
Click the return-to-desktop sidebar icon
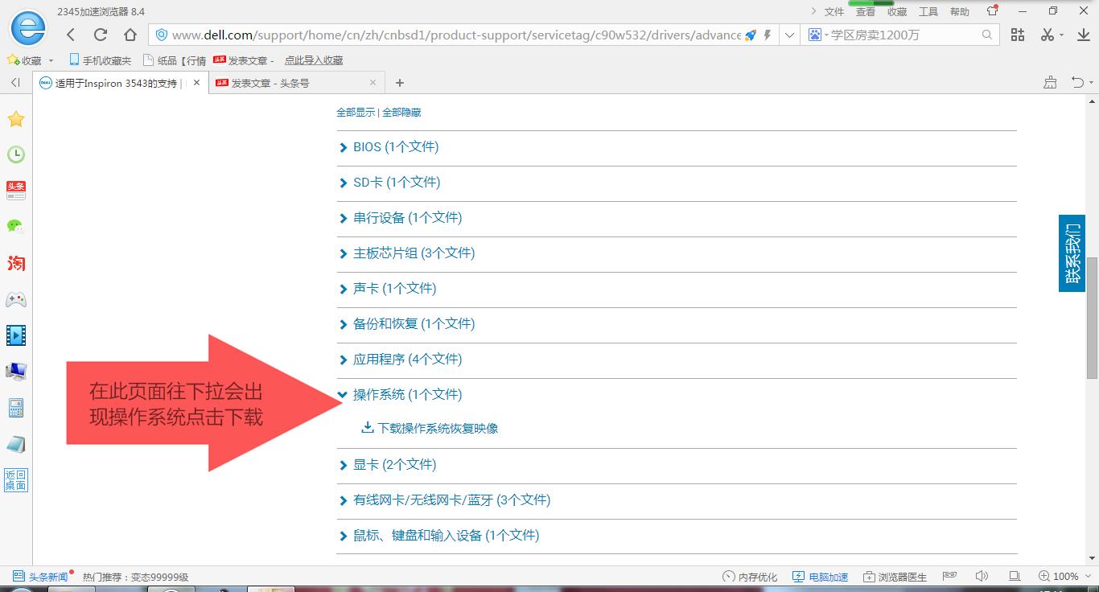click(x=16, y=479)
